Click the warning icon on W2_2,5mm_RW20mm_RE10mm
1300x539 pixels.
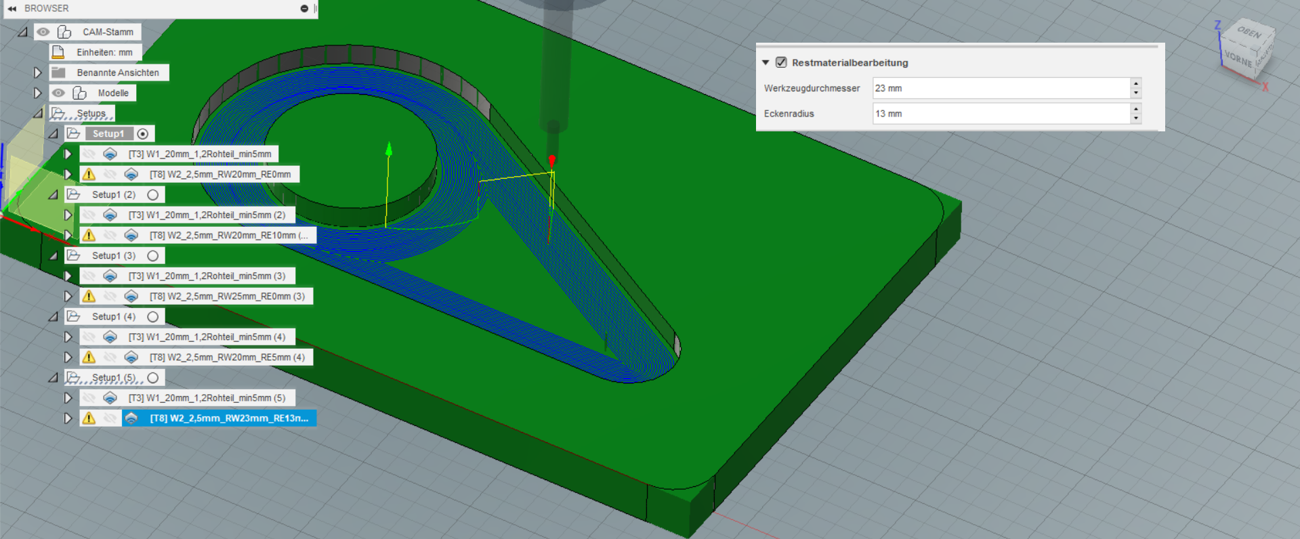89,235
